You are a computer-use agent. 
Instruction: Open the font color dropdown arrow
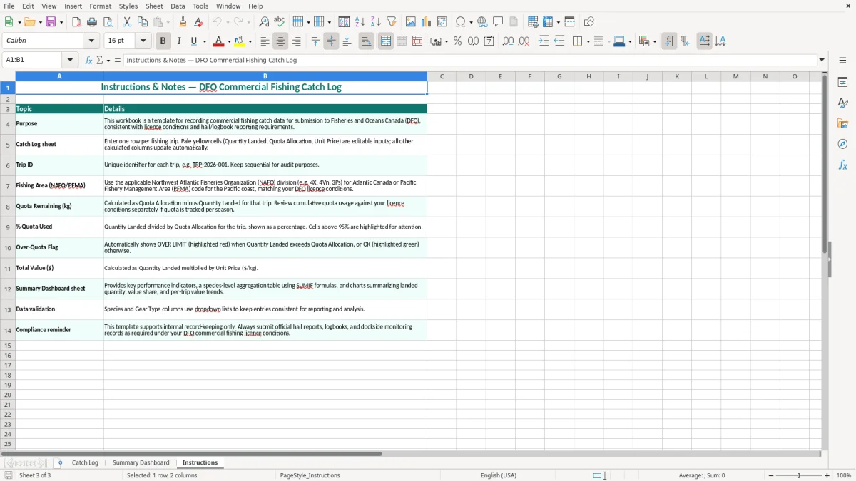pos(229,42)
